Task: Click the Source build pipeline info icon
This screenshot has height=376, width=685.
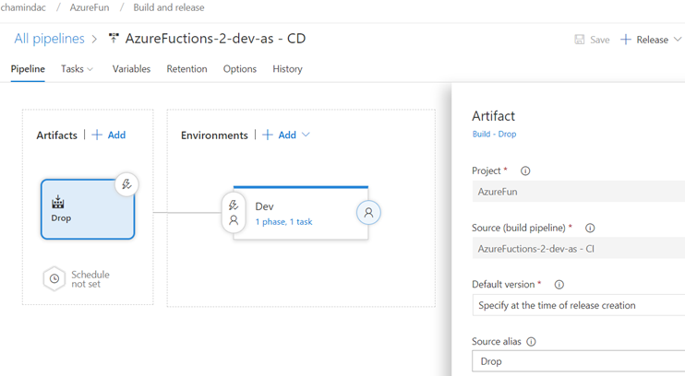Action: (x=590, y=229)
